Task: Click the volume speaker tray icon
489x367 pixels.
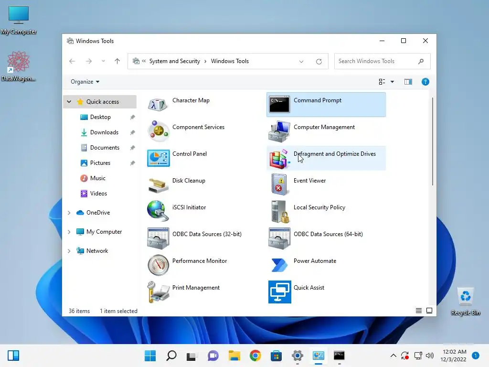Action: (430, 356)
